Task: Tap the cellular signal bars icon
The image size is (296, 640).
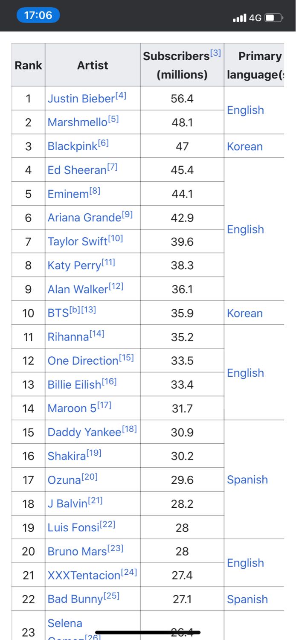Action: click(x=240, y=18)
